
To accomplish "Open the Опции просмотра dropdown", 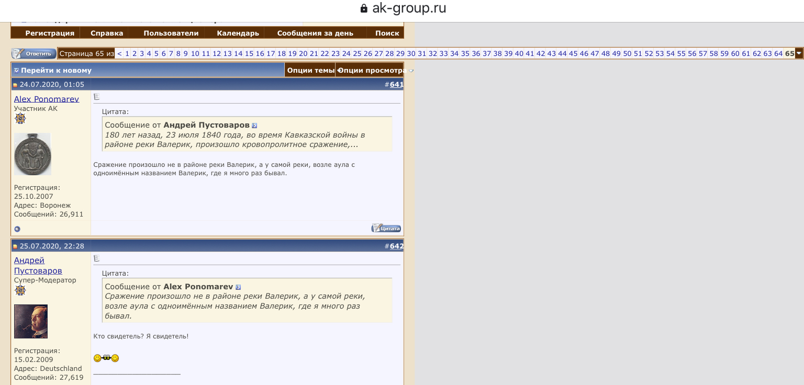I will (x=373, y=71).
